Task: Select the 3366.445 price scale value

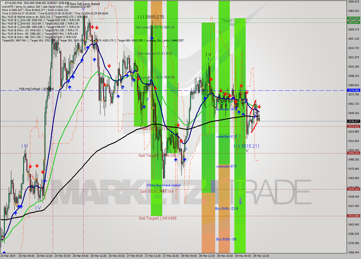Action: coord(353,252)
